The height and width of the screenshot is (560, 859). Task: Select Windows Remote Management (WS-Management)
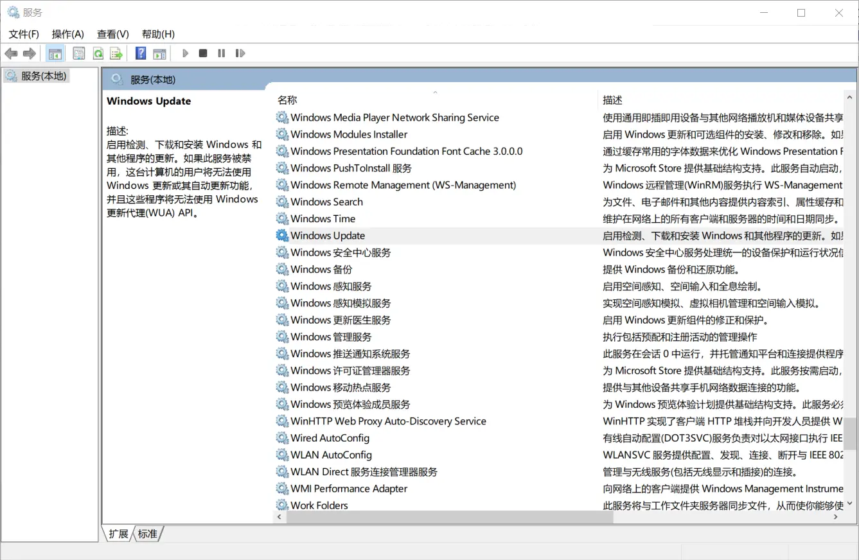403,185
